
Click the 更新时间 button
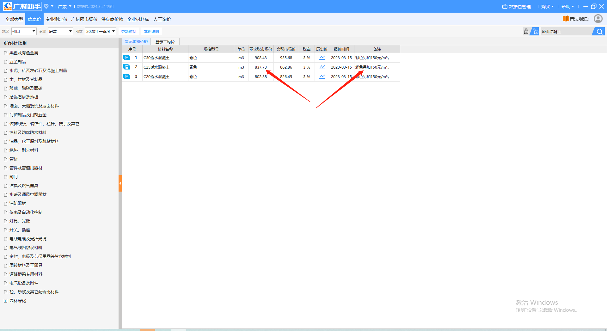click(x=129, y=31)
